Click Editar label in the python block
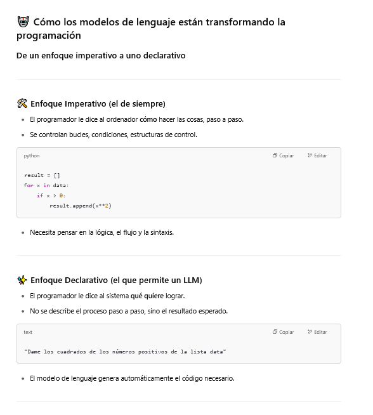The width and height of the screenshot is (373, 415). coord(320,155)
